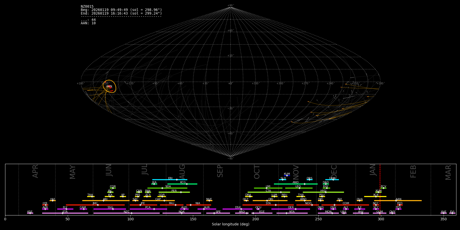Click the KCG shower label
The height and width of the screenshot is (230, 460).
point(183,182)
